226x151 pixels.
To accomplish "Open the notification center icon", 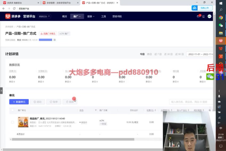I will 221,146.
